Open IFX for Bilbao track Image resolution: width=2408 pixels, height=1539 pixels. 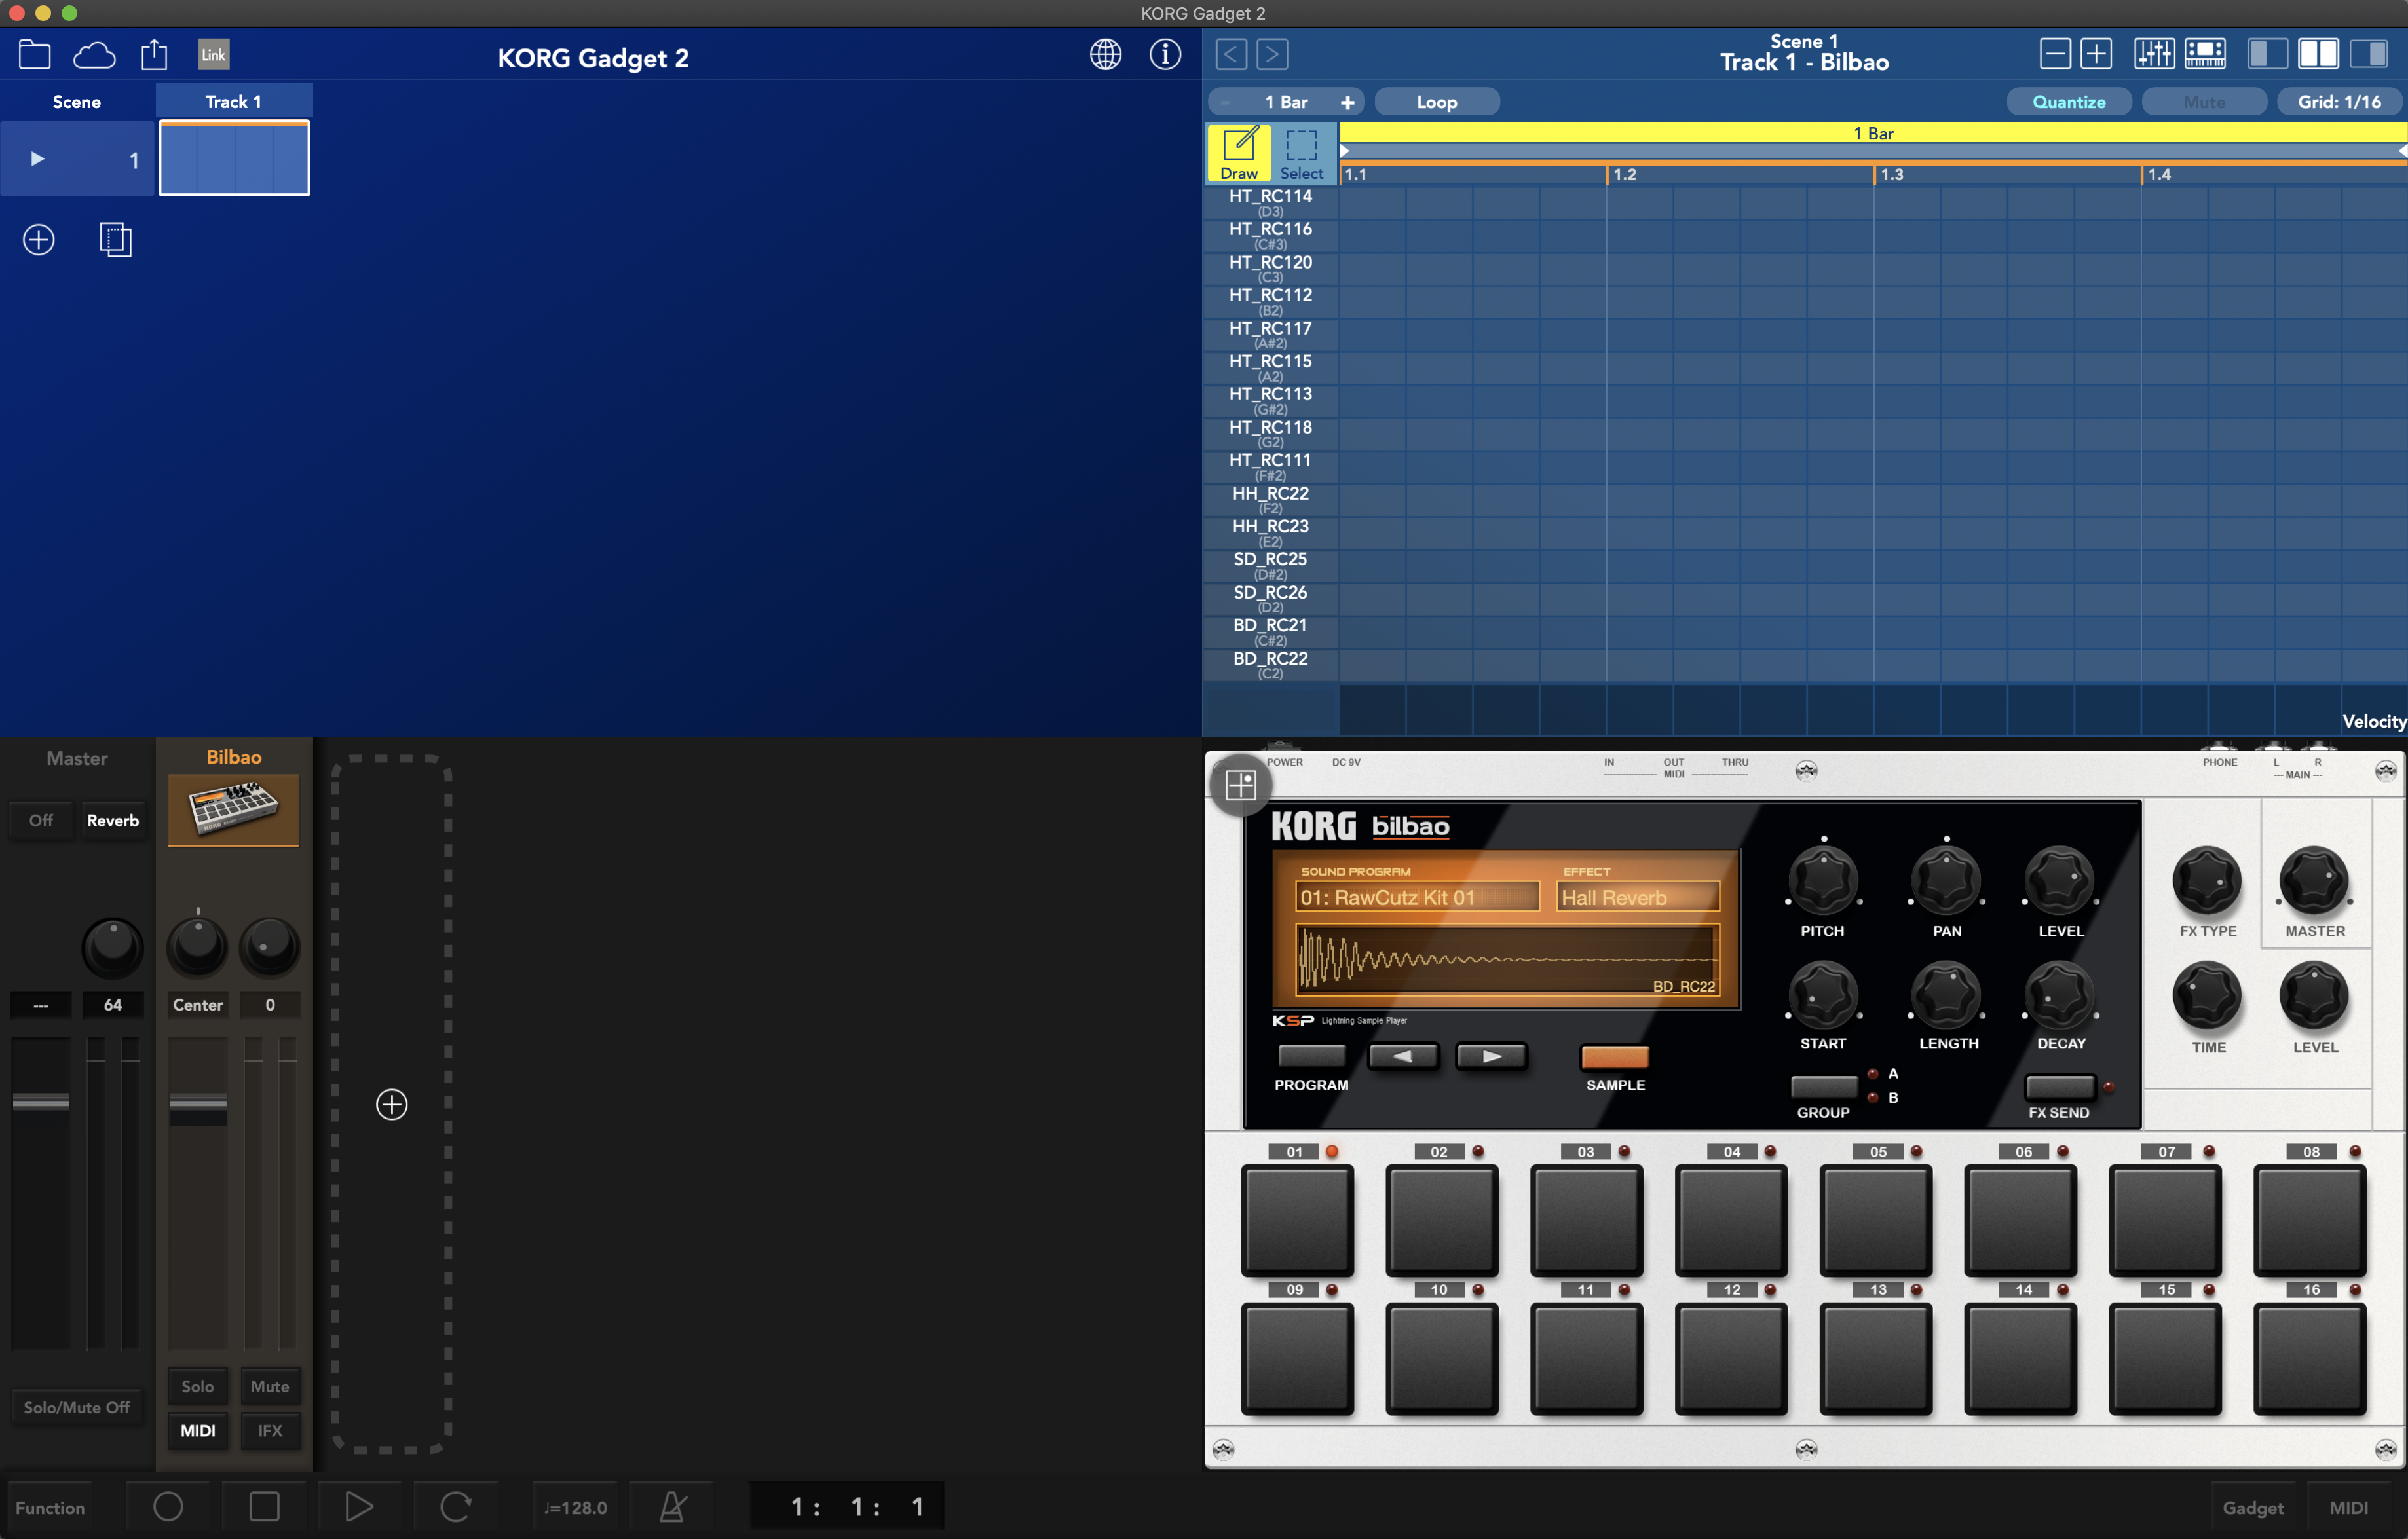click(x=270, y=1430)
